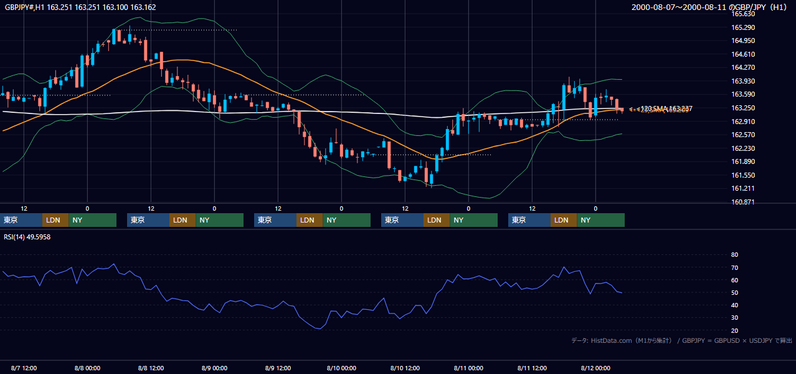Click the 164.270 price axis label

click(743, 67)
